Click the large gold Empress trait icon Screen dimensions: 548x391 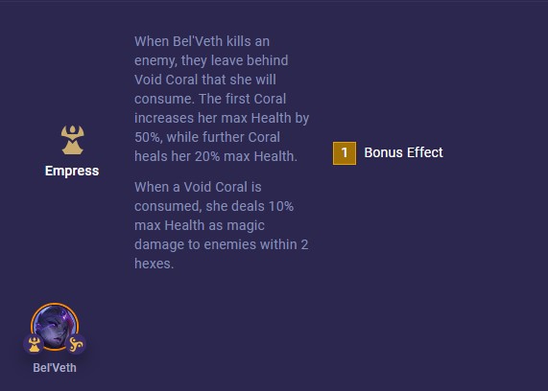[72, 140]
